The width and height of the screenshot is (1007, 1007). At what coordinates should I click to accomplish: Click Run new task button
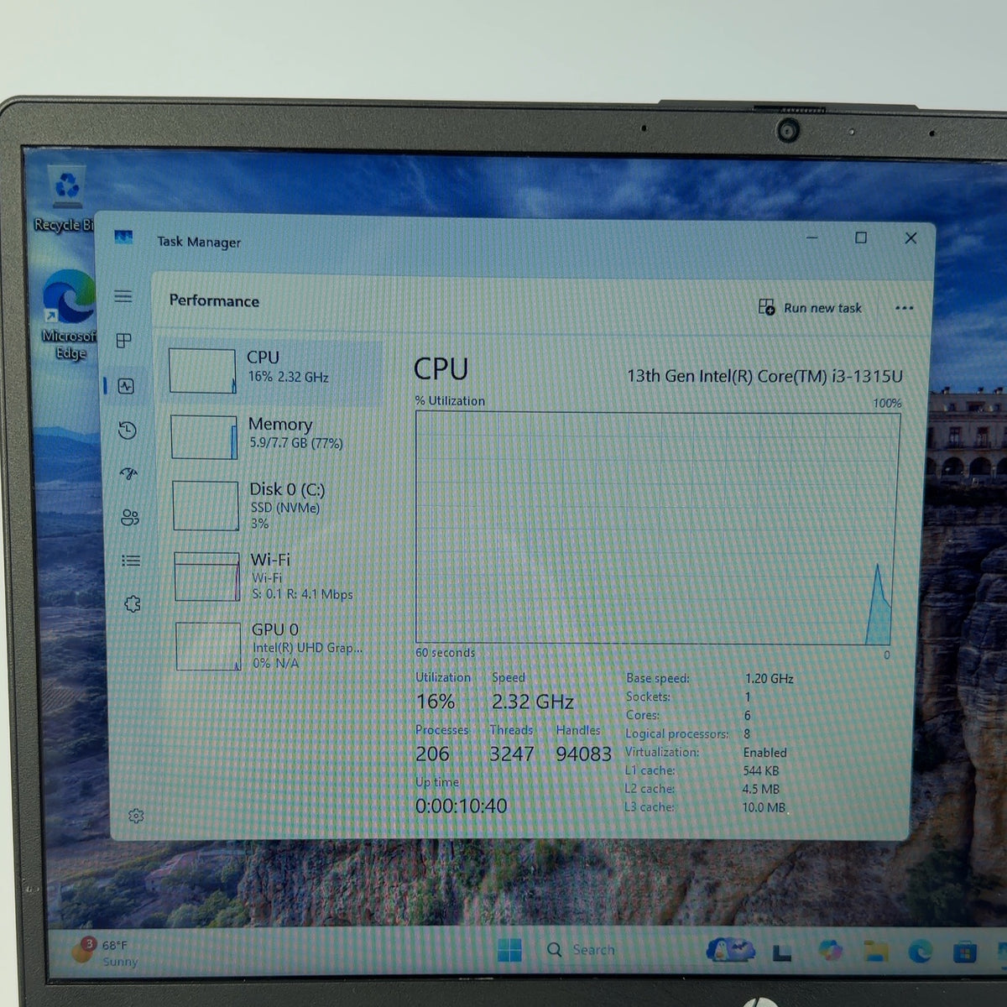click(x=810, y=307)
